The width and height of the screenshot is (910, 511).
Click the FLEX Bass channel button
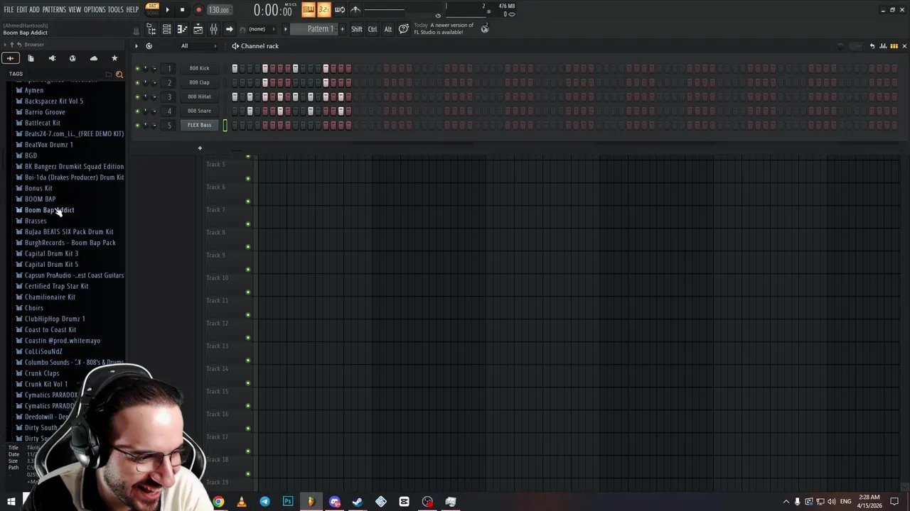point(200,125)
